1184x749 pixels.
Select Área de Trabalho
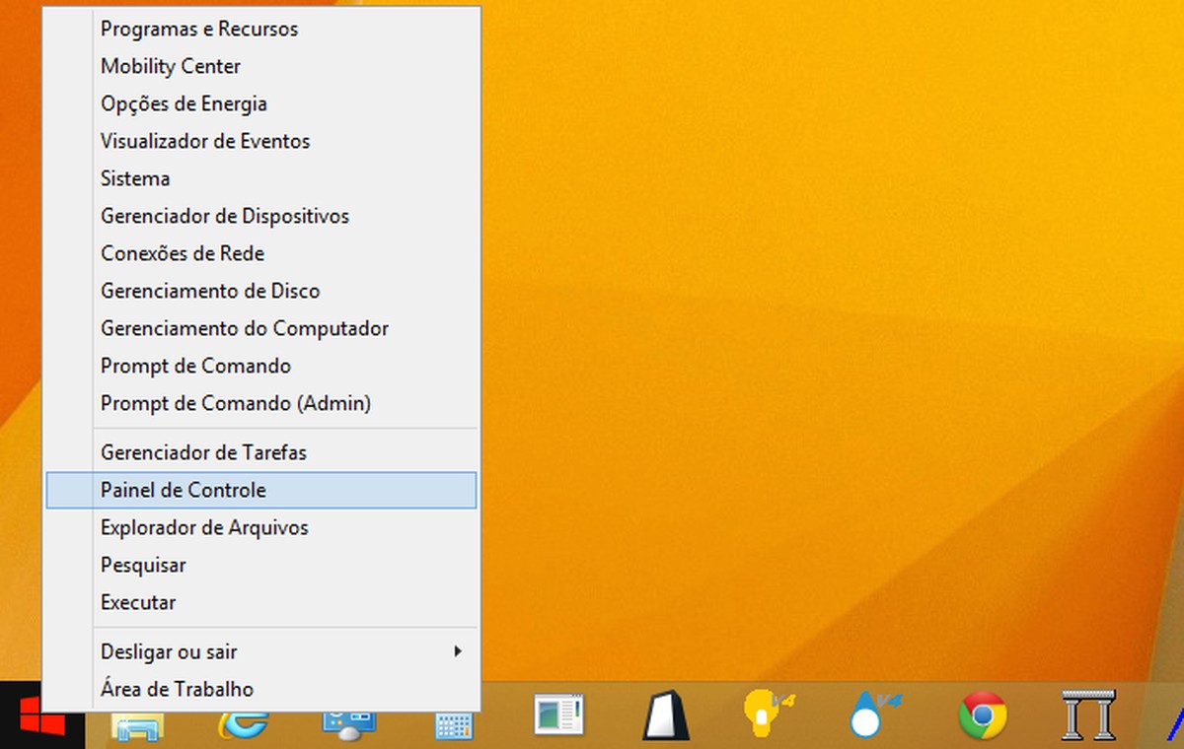(x=177, y=689)
